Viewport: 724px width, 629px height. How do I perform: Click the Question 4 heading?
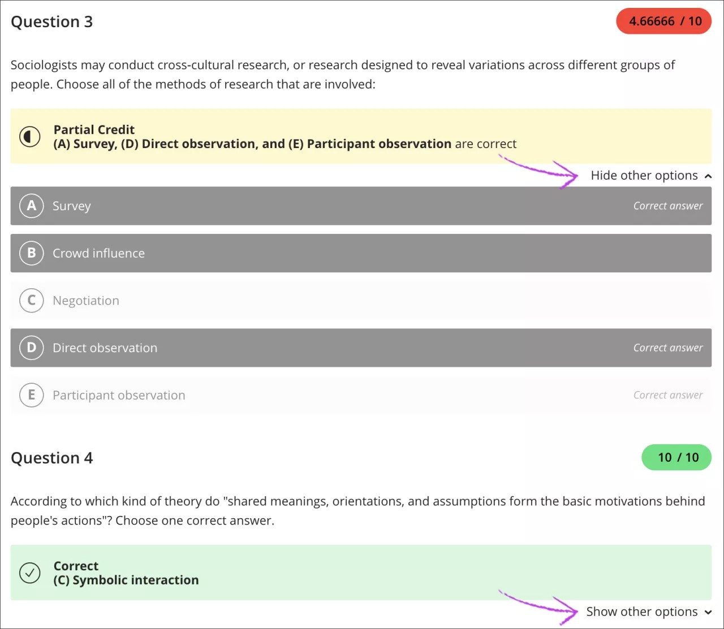pyautogui.click(x=51, y=458)
